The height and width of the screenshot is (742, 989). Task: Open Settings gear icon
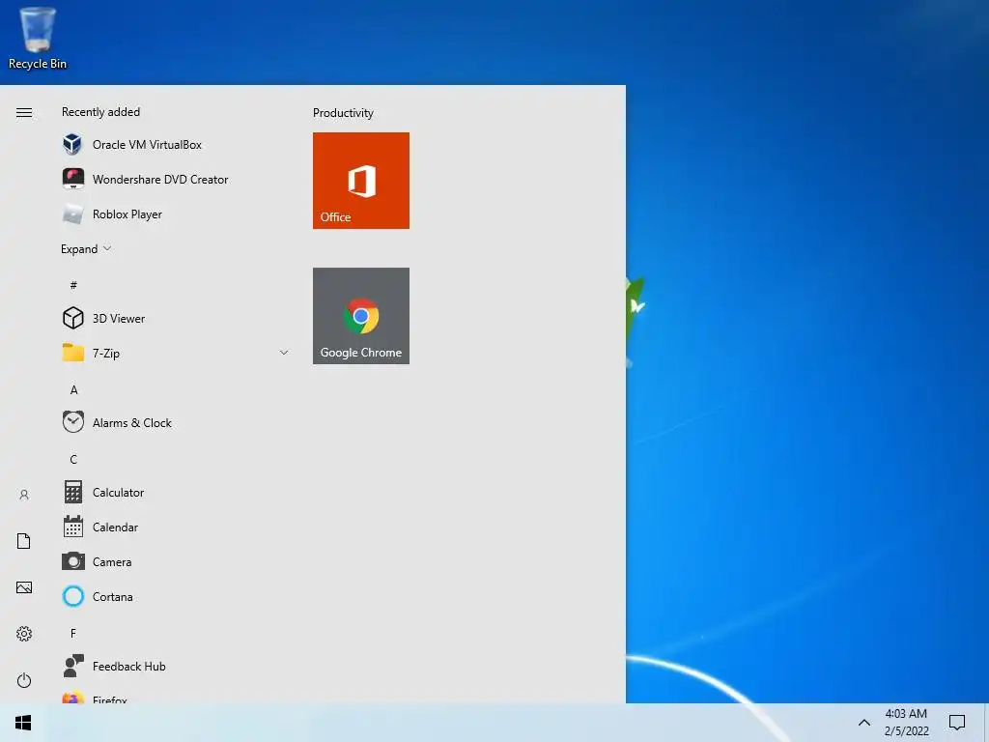(24, 634)
